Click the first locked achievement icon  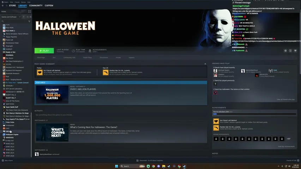coord(216,139)
